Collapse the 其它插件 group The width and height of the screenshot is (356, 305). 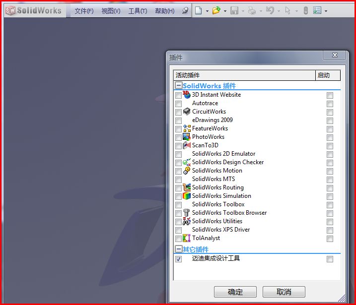tap(179, 249)
